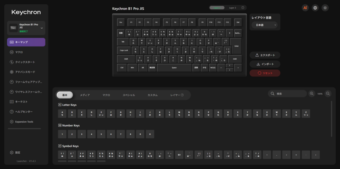Click the 100% zoom level text
This screenshot has height=169, width=340.
click(320, 94)
